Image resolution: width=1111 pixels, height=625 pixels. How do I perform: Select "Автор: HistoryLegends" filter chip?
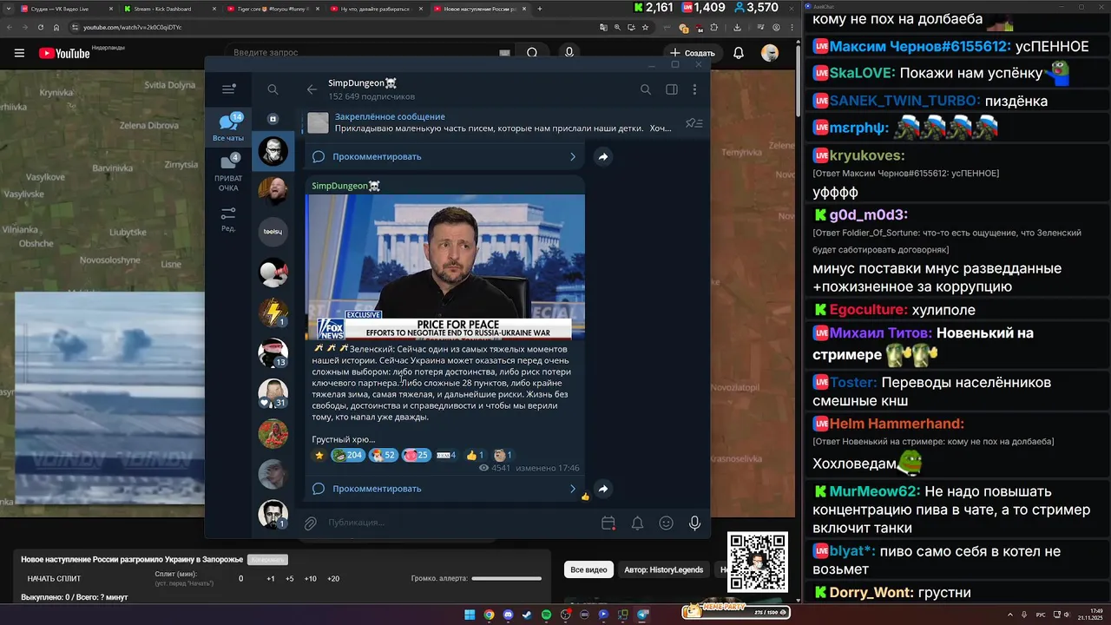[x=664, y=569]
